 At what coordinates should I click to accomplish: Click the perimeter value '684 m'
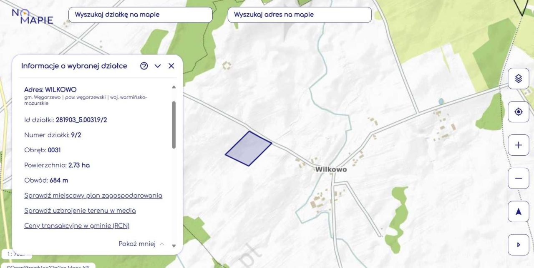pos(59,180)
